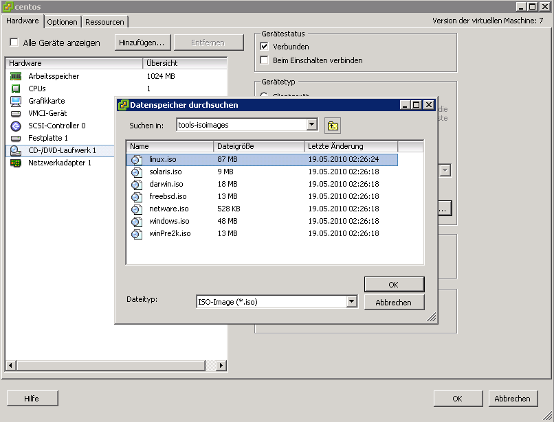Image resolution: width=554 pixels, height=422 pixels.
Task: Sort files by Dateigröße column header
Action: click(x=258, y=146)
